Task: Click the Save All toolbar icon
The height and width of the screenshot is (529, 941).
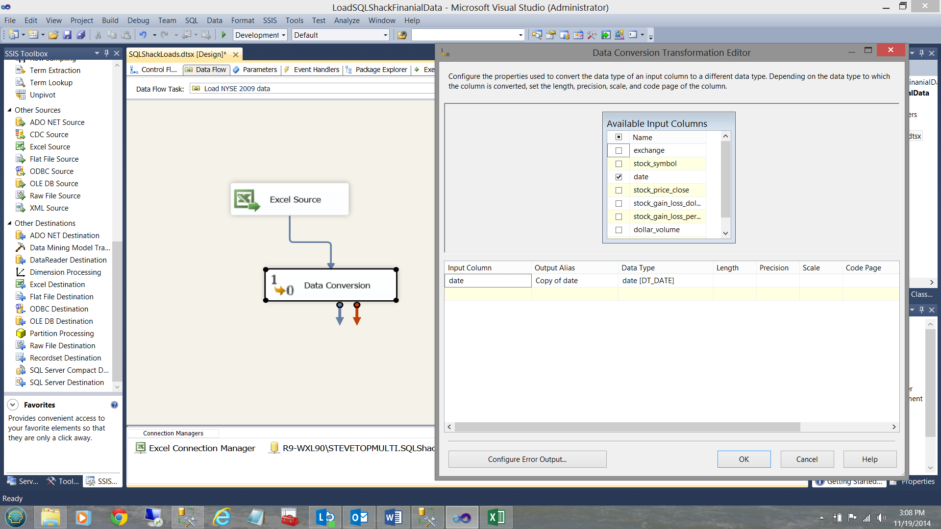Action: click(81, 35)
